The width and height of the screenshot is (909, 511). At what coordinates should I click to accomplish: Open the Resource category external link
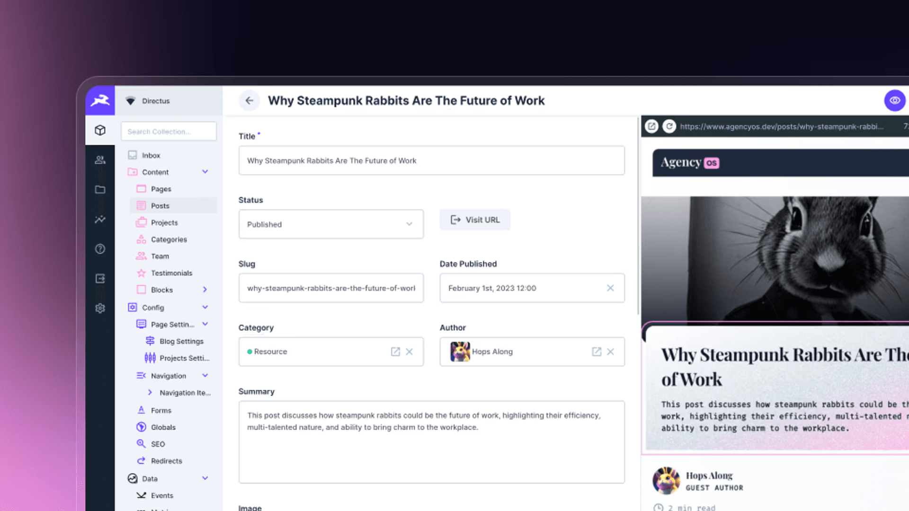click(x=395, y=351)
